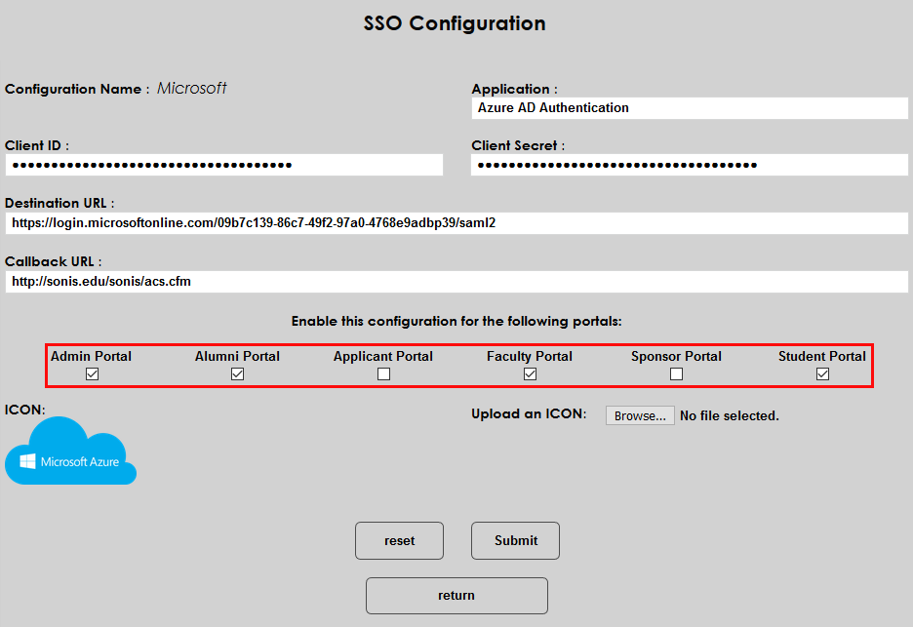The width and height of the screenshot is (913, 627).
Task: Click the SSO Configuration heading
Action: [x=455, y=23]
